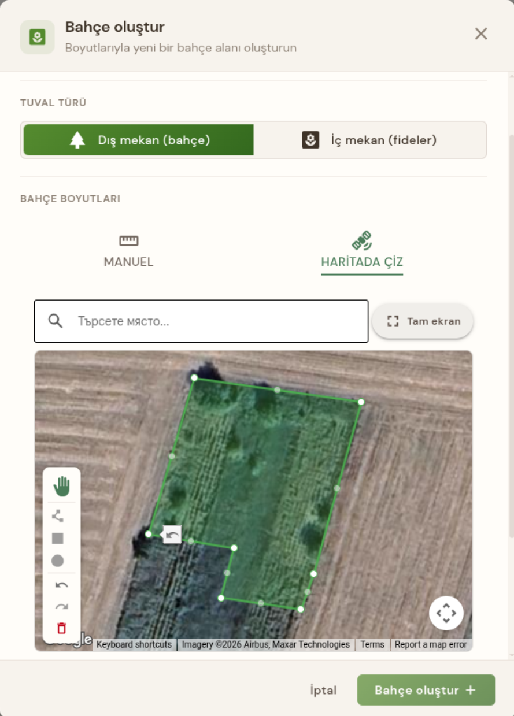This screenshot has height=716, width=514.
Task: Delete the drawn shape with trash icon
Action: pos(61,628)
